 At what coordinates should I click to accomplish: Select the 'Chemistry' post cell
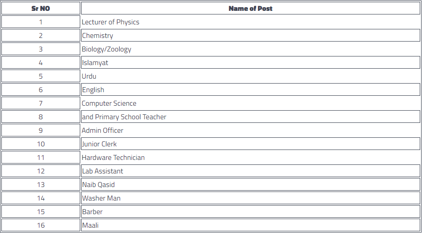pos(251,35)
